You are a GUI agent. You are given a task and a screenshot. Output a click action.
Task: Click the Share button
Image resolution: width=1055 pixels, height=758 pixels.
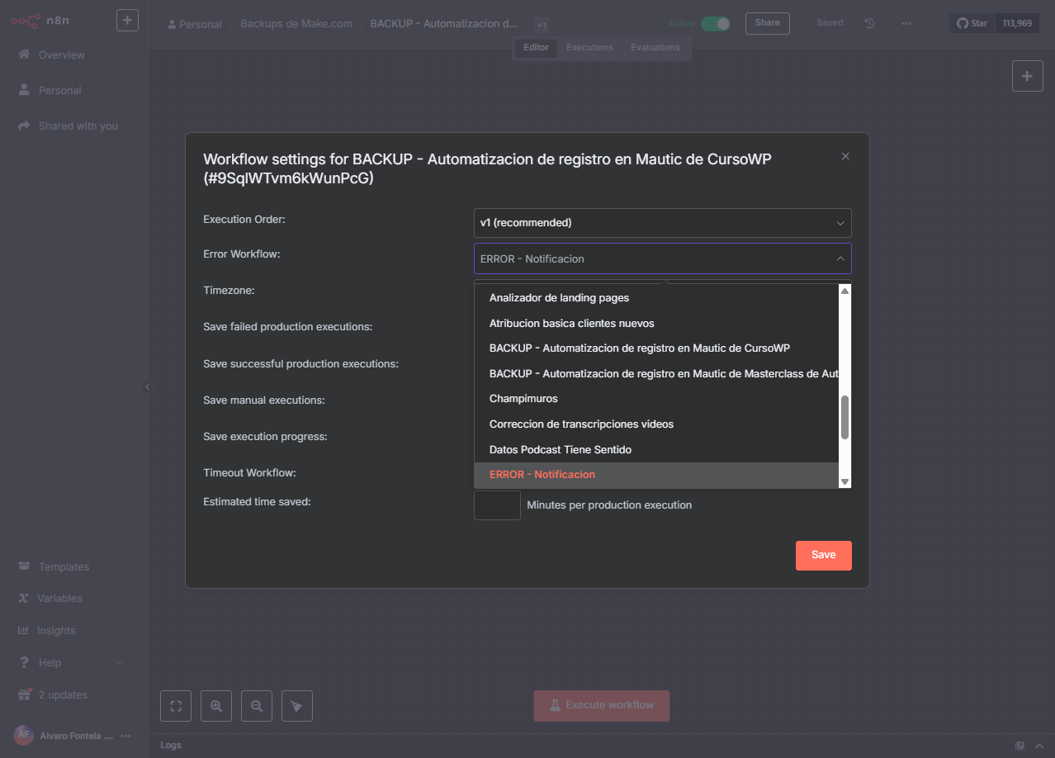pyautogui.click(x=767, y=23)
